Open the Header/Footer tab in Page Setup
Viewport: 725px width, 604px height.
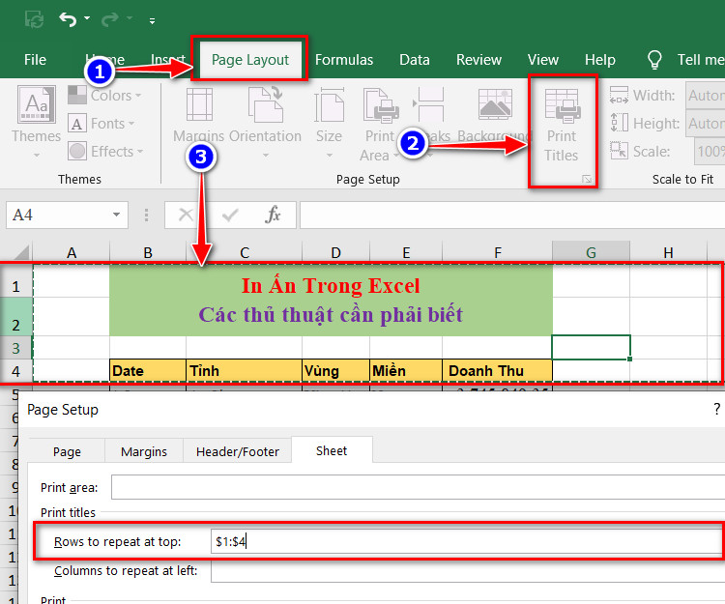coord(238,451)
